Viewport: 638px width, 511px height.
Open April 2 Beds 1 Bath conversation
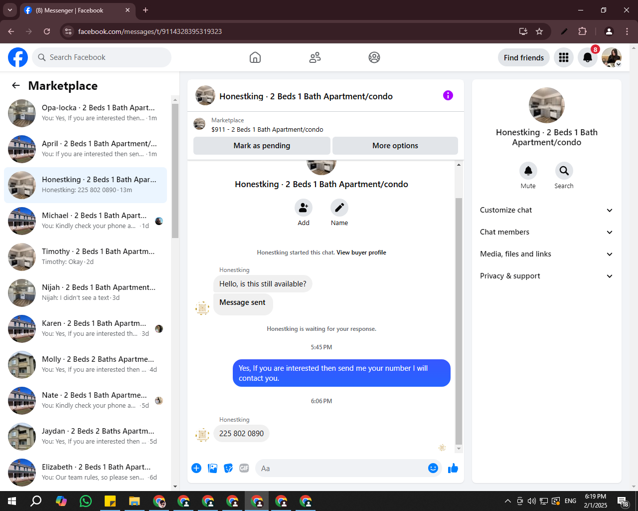coord(86,149)
